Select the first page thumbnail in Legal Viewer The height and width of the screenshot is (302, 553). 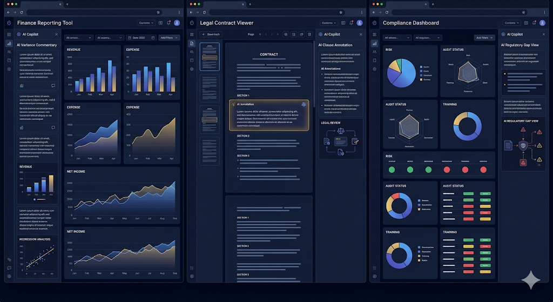(x=210, y=57)
